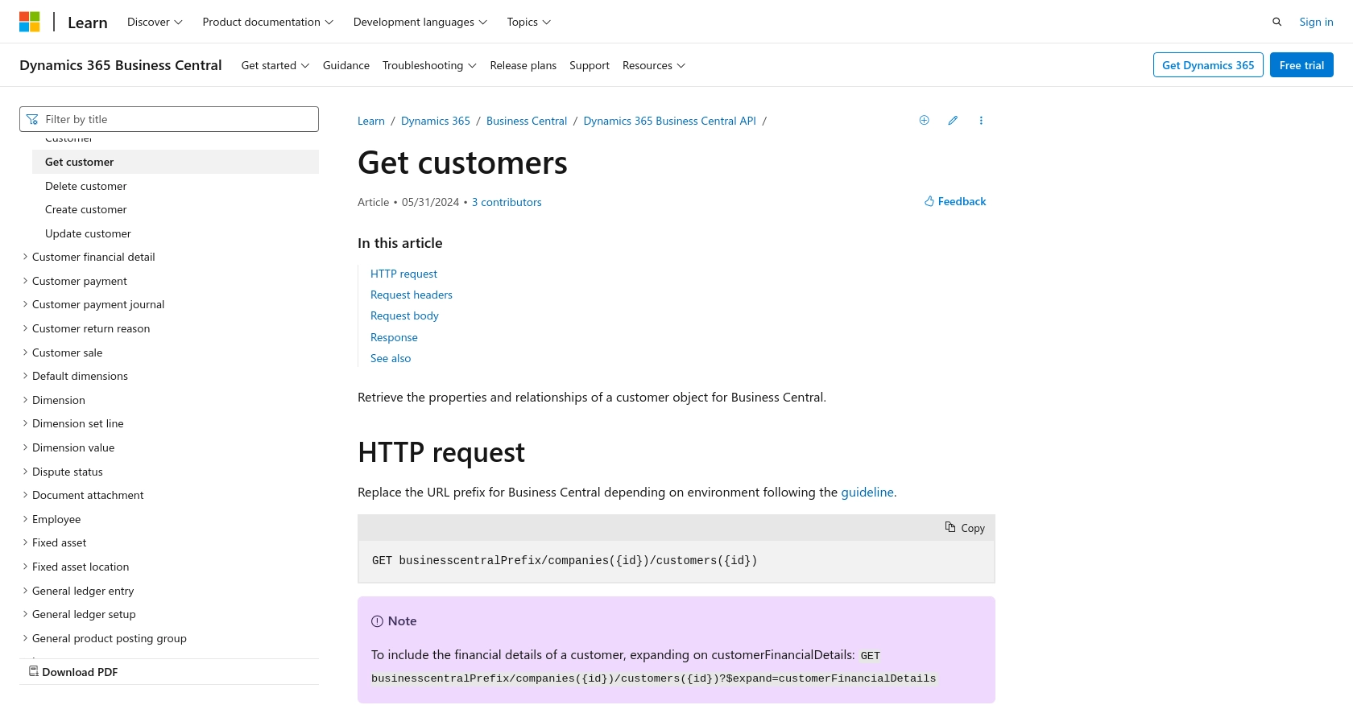Jump to Request body section
Viewport: 1353px width, 705px height.
[x=404, y=315]
